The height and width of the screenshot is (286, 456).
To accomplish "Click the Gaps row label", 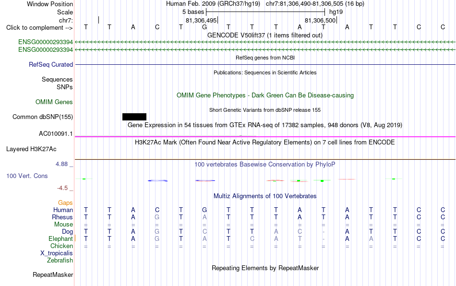I will pos(65,203).
